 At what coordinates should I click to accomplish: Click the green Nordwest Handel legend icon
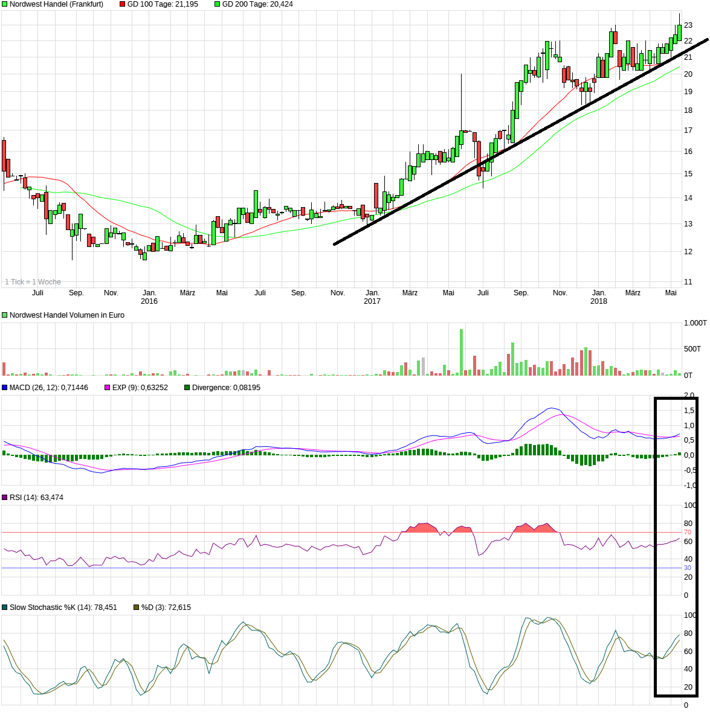[x=4, y=4]
